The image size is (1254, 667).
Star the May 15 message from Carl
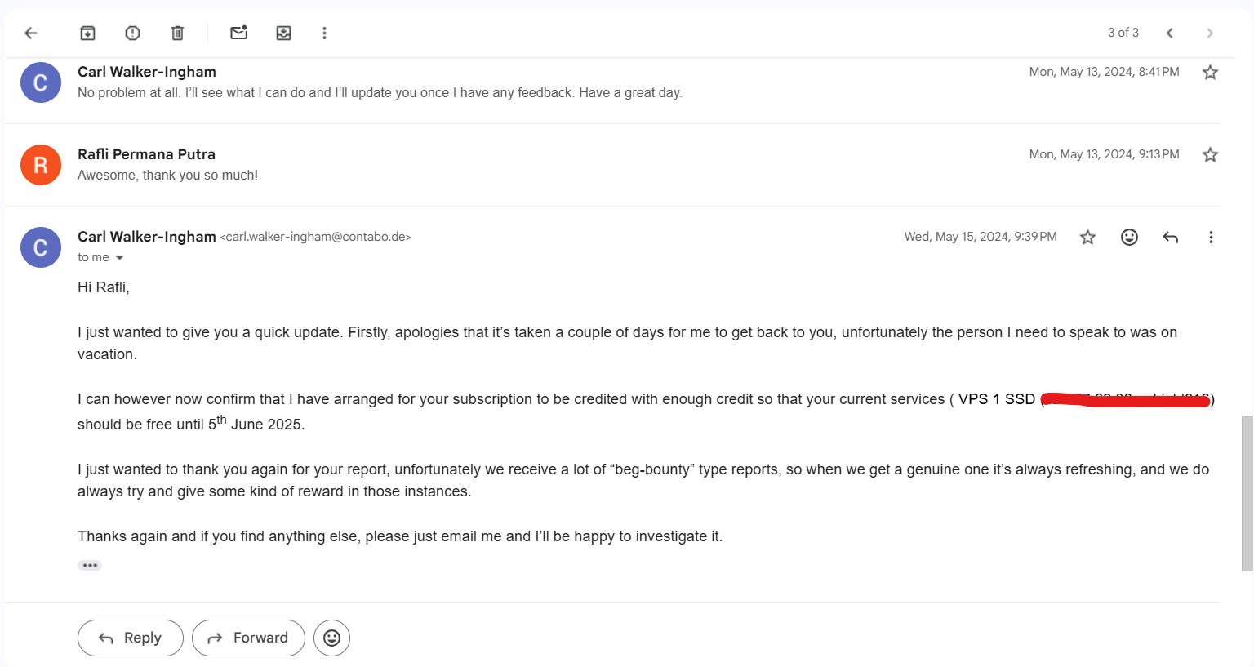click(x=1087, y=238)
